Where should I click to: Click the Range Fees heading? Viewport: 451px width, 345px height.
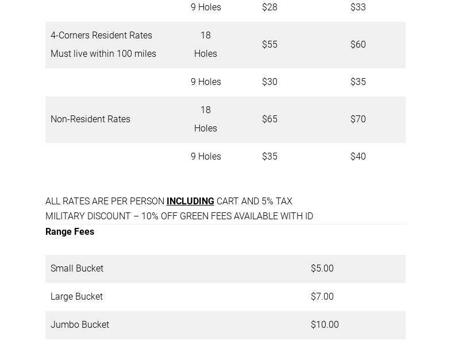(x=70, y=232)
